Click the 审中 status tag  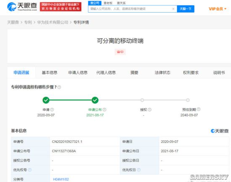120,52
